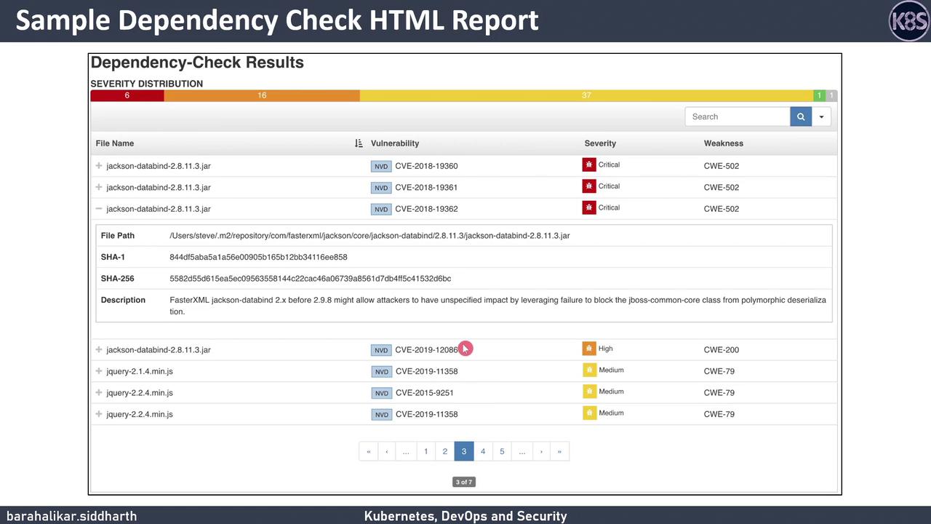Click the NVD badge beside CVE-2015-9251
Viewport: 931px width, 524px height.
381,393
